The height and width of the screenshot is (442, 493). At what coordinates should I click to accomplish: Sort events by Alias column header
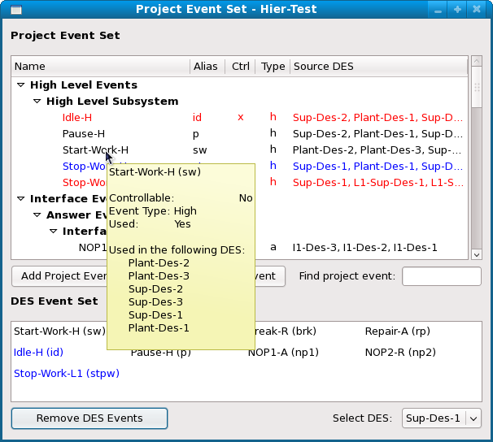[205, 67]
